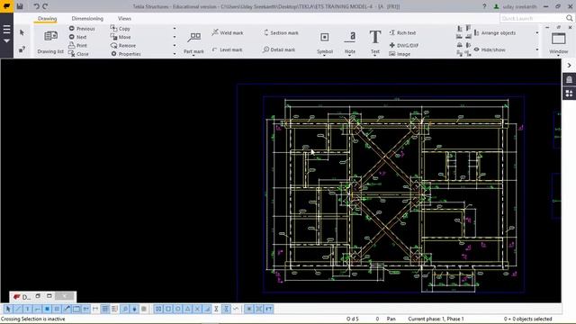Open side panel building icon

(569, 79)
